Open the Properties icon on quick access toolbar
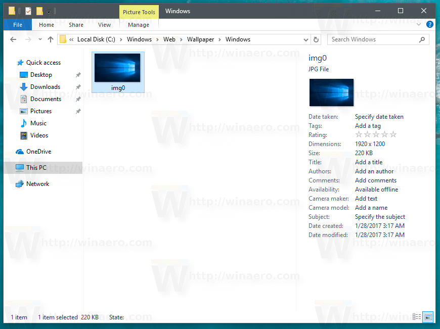The height and width of the screenshot is (329, 440). 27,10
